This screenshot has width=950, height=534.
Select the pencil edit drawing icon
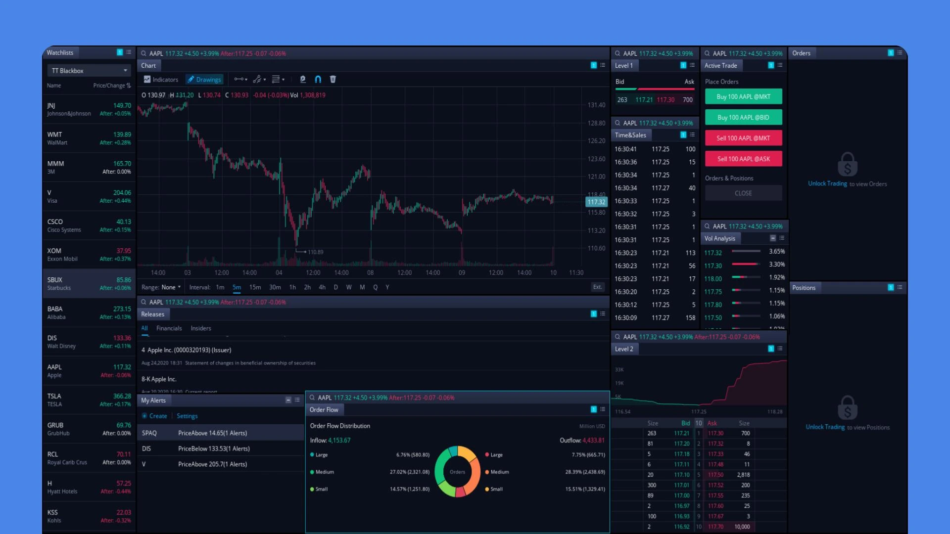(303, 79)
